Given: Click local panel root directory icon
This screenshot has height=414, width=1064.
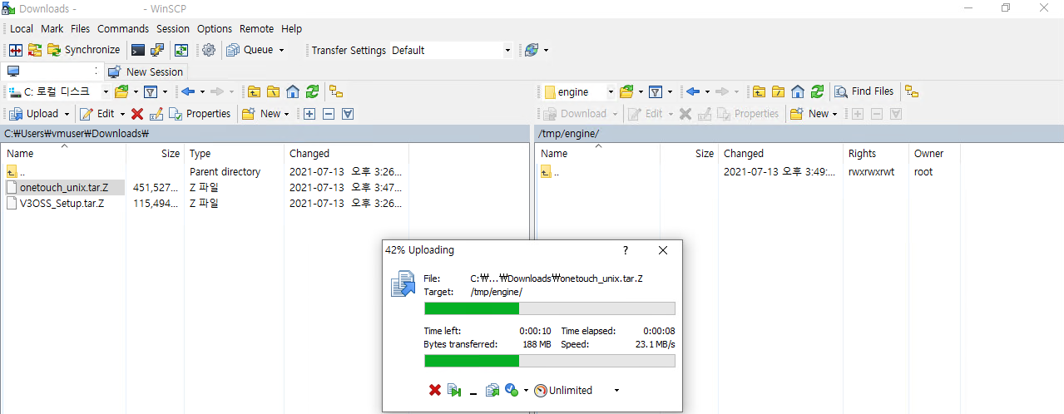Looking at the screenshot, I should coord(273,91).
